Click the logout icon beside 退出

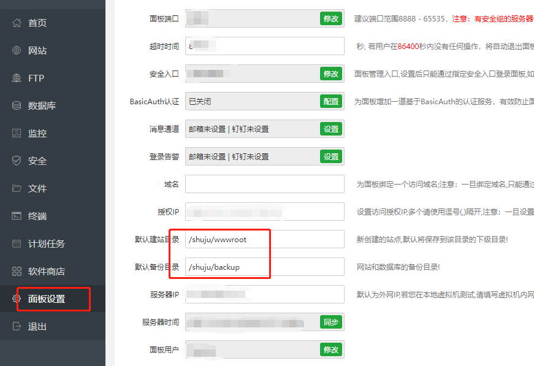point(17,326)
